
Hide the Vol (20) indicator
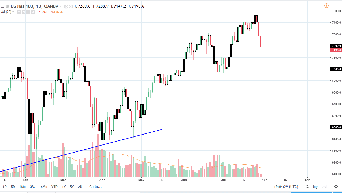pos(19,12)
